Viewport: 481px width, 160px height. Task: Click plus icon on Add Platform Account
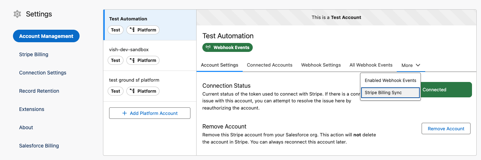tap(125, 113)
